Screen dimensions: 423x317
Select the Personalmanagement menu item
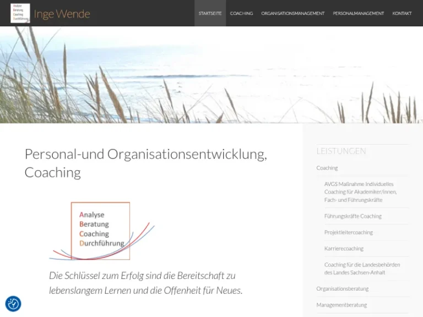click(358, 13)
